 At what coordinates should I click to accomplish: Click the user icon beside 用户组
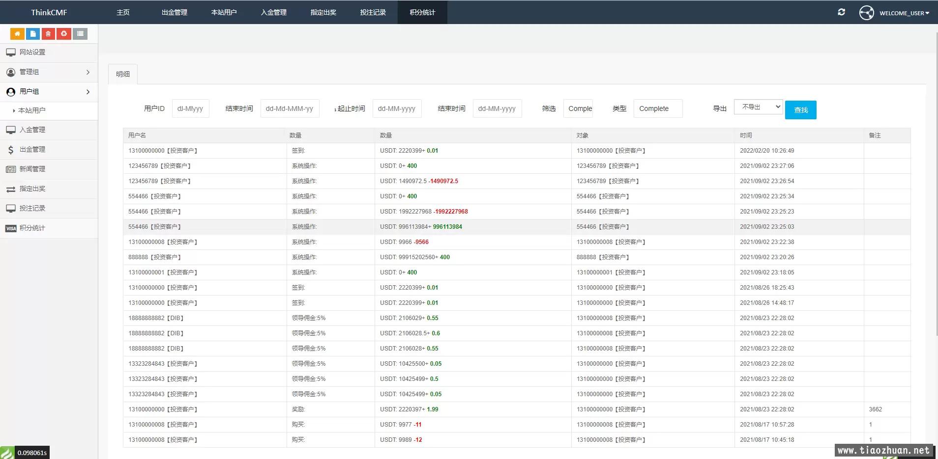(x=11, y=92)
